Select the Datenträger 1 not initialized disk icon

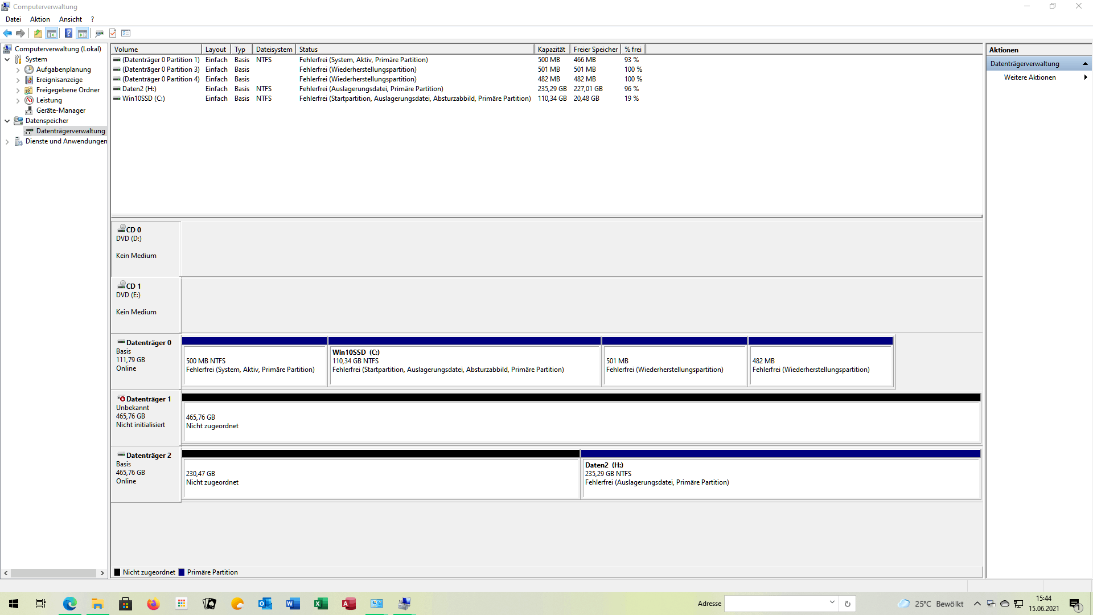point(121,399)
